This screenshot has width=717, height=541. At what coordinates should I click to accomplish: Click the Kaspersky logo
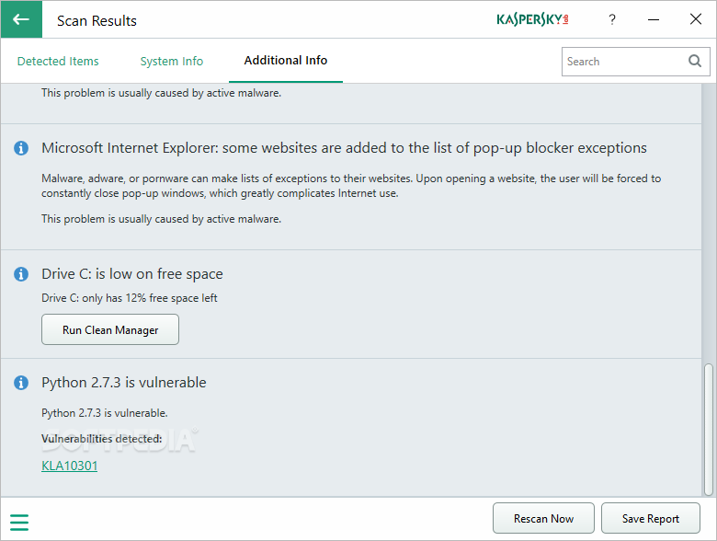point(532,19)
